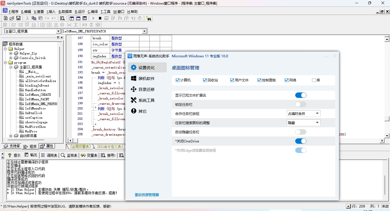Expand the Helper_Zip tree node
The height and width of the screenshot is (211, 390).
coord(11,53)
